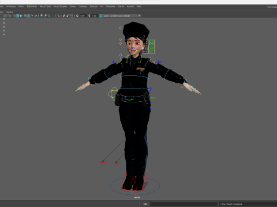This screenshot has width=277, height=207.
Task: Toggle the X-Ray Joints icon
Action: pos(71,16)
